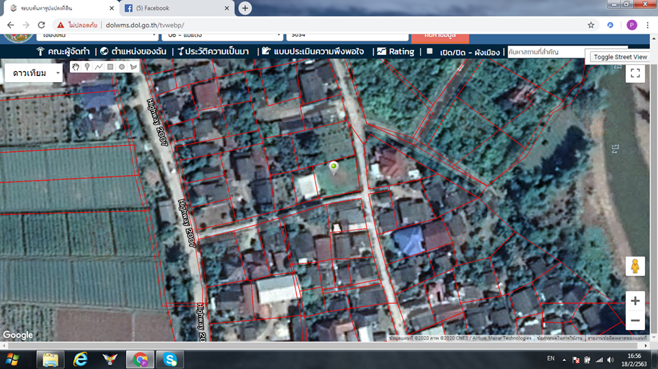Select the circle drawing tool
Viewport: 658px width, 369px height.
[x=122, y=66]
